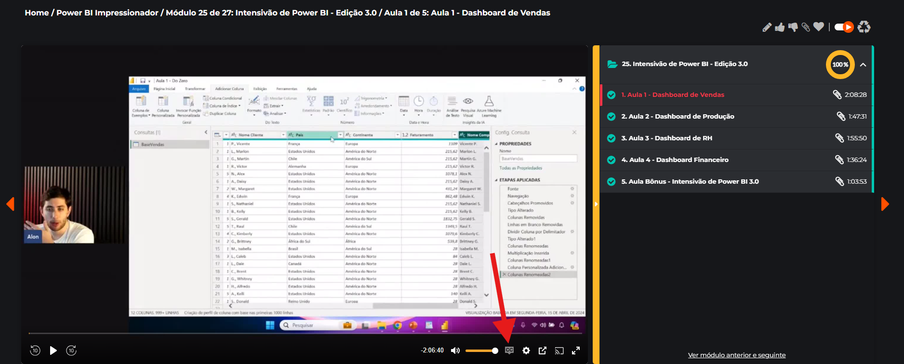Cast video to another device
Viewport: 904px width, 364px height.
[x=559, y=351]
